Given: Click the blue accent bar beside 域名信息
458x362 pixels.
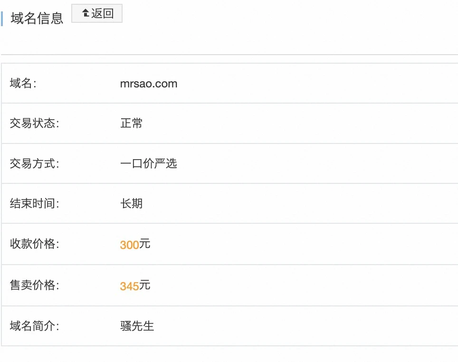Looking at the screenshot, I should click(x=2, y=19).
